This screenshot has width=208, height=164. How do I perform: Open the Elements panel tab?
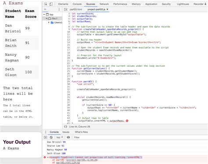pos(63,4)
